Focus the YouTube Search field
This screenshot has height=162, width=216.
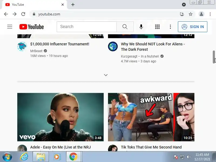[87, 27]
